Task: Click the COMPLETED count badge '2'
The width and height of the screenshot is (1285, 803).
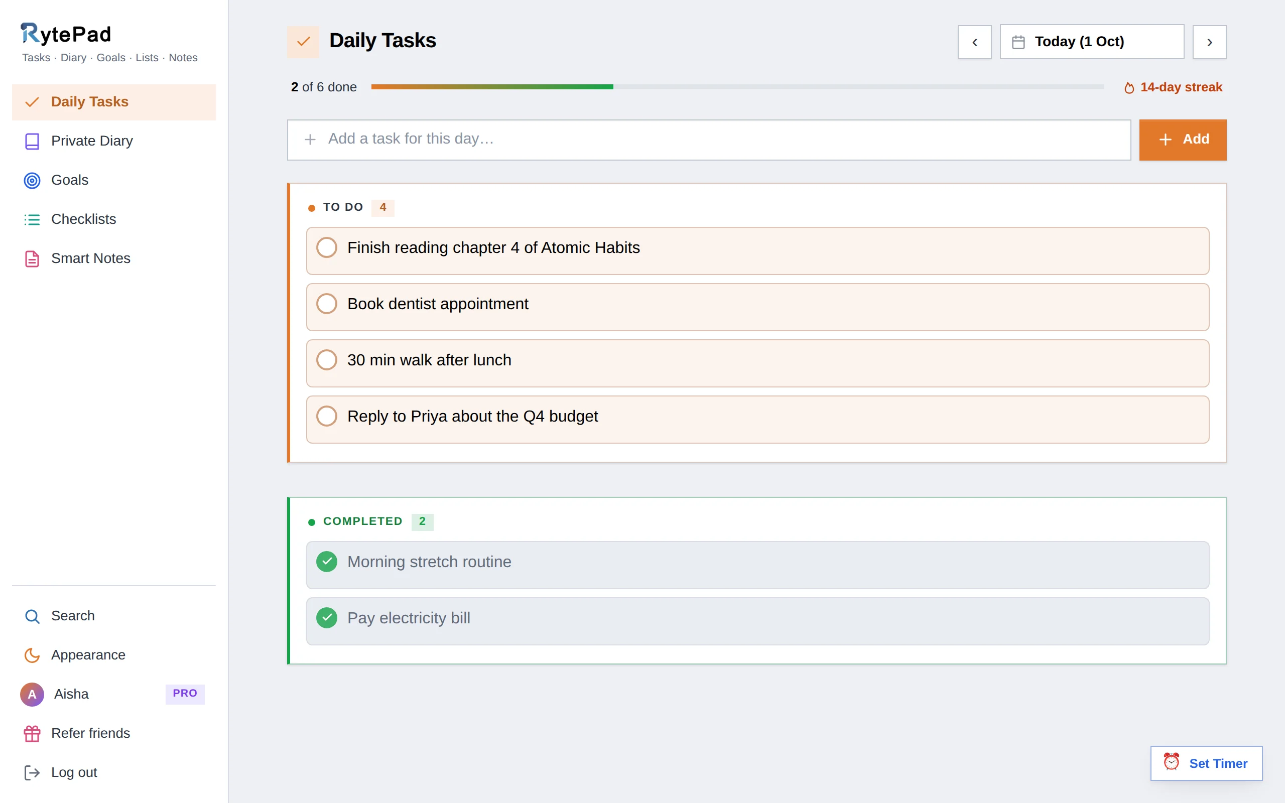Action: [422, 521]
